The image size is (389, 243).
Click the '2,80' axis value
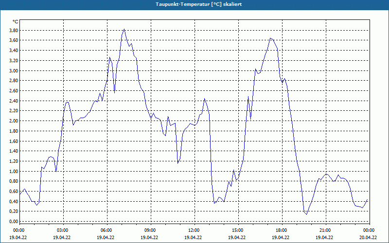click(14, 81)
